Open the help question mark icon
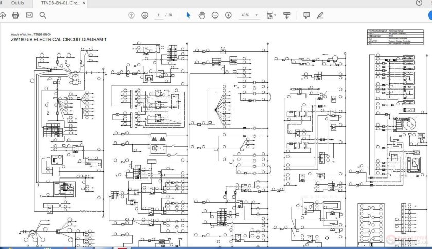This screenshot has height=249, width=432. point(418,3)
